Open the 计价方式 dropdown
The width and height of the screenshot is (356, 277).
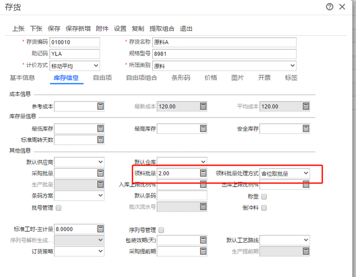74,66
